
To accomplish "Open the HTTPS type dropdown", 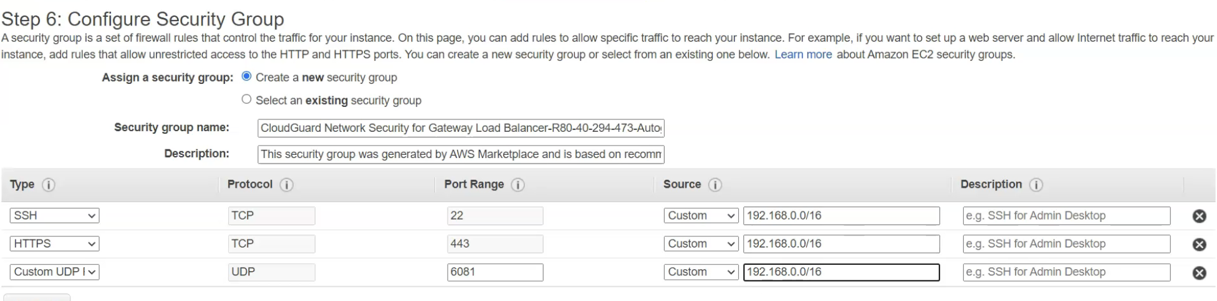I will [x=54, y=244].
